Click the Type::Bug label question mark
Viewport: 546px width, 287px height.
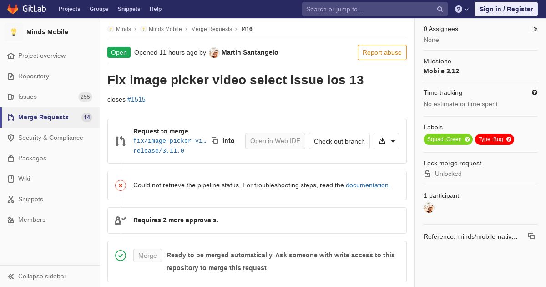point(509,139)
